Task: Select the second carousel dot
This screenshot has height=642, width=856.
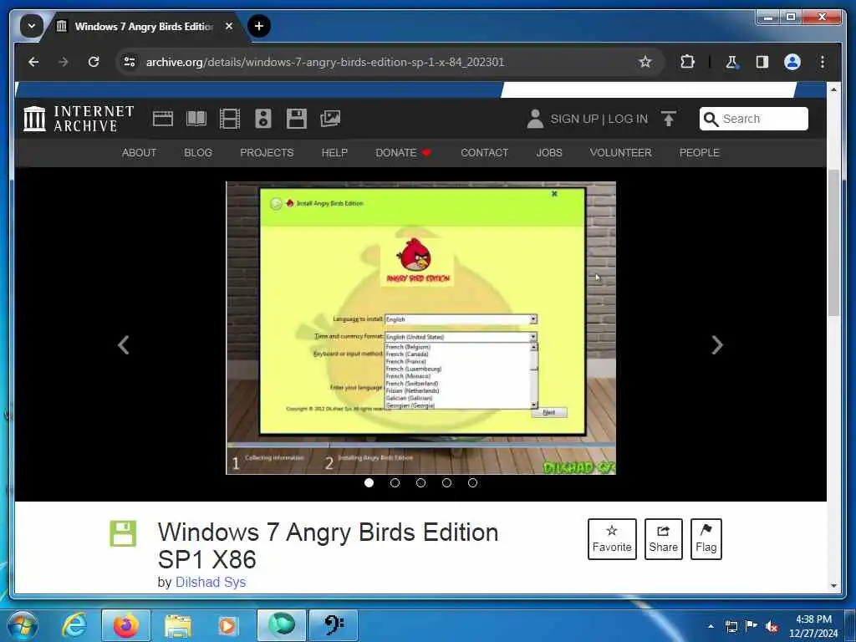Action: pyautogui.click(x=395, y=482)
